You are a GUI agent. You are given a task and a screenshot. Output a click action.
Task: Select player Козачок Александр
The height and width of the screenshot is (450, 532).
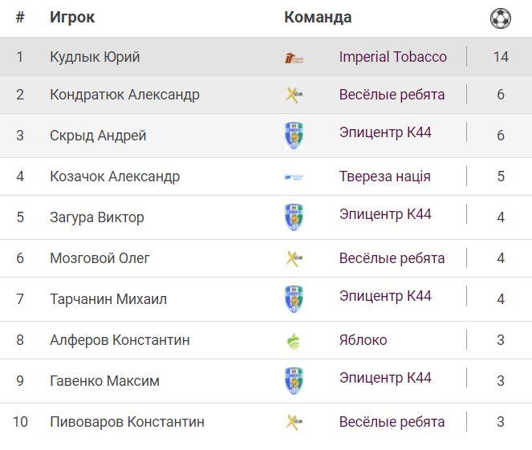(115, 176)
